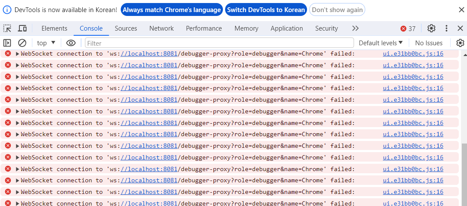Open console settings gear beside No Issues
467x206 pixels.
(x=460, y=43)
